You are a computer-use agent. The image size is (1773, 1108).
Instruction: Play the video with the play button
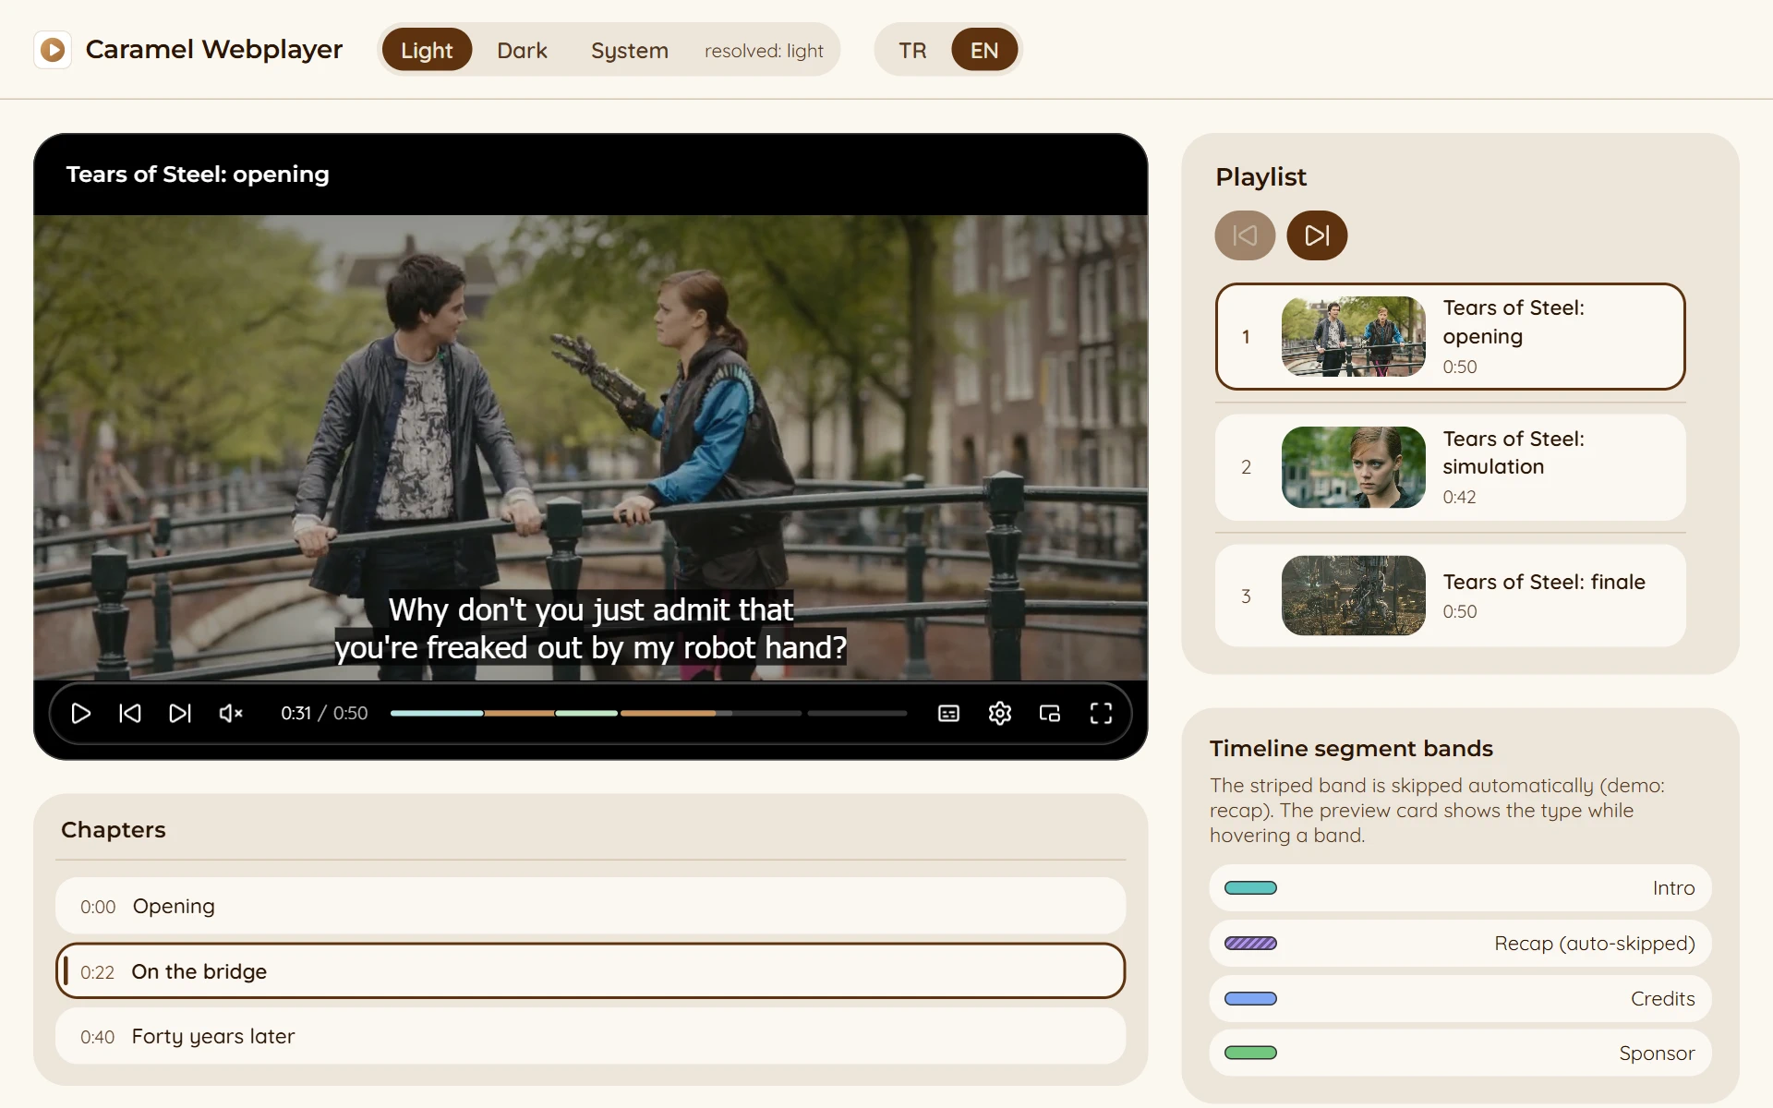[x=80, y=713]
